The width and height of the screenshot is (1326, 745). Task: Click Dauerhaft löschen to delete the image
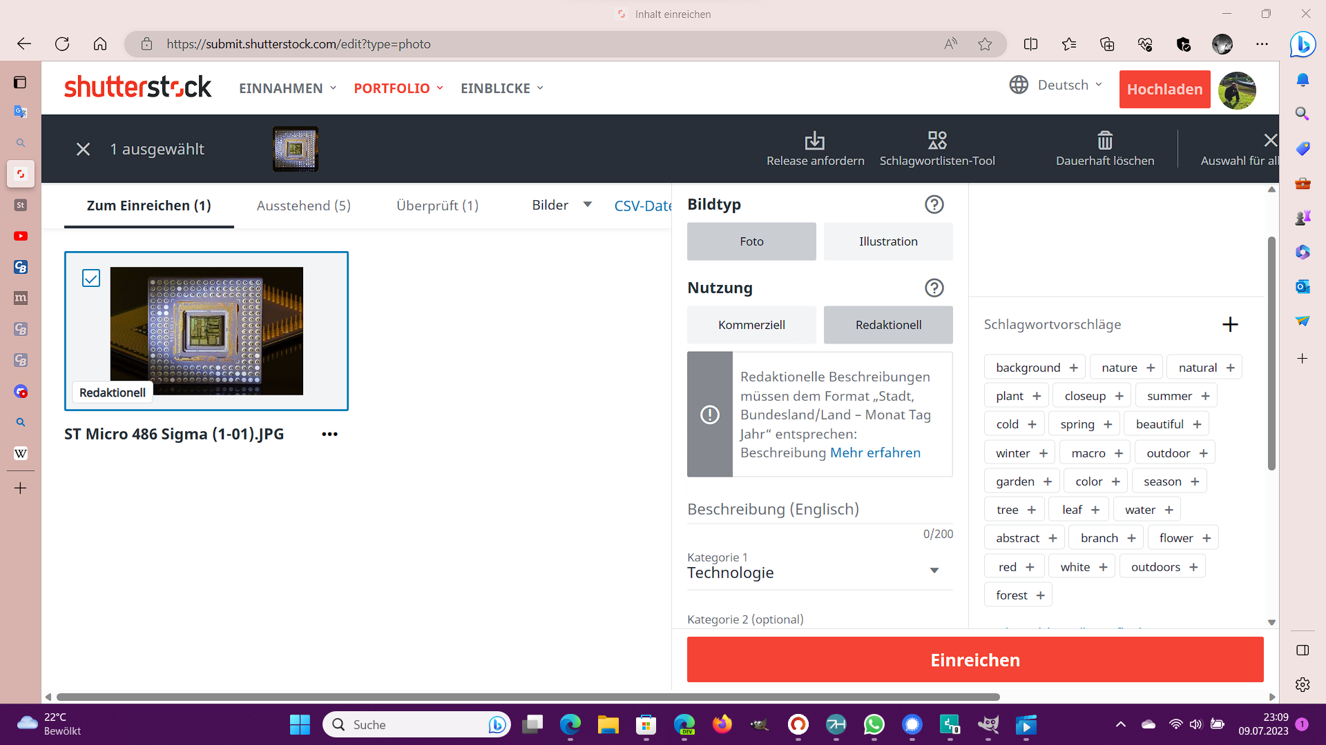(1104, 148)
